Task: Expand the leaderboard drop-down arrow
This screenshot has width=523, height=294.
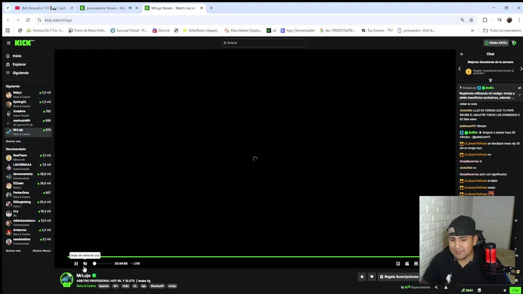Action: click(490, 80)
